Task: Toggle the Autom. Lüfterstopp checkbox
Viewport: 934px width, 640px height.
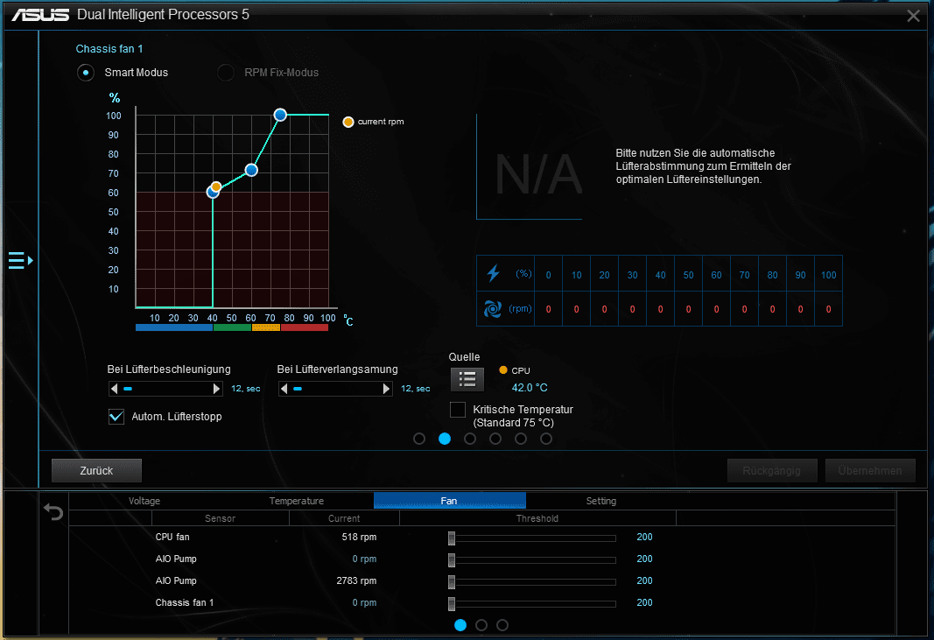Action: coord(116,417)
